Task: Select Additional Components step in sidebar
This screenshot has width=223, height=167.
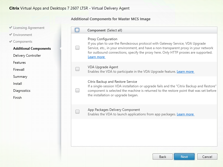Action: (32, 49)
